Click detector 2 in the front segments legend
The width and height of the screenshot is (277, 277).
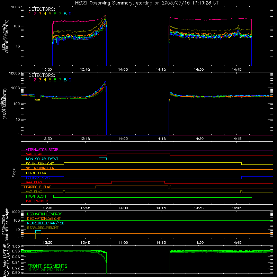[35, 14]
